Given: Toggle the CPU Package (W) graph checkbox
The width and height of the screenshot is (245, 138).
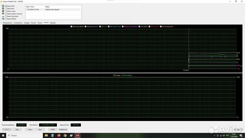Looking at the screenshot, I should (161, 27).
